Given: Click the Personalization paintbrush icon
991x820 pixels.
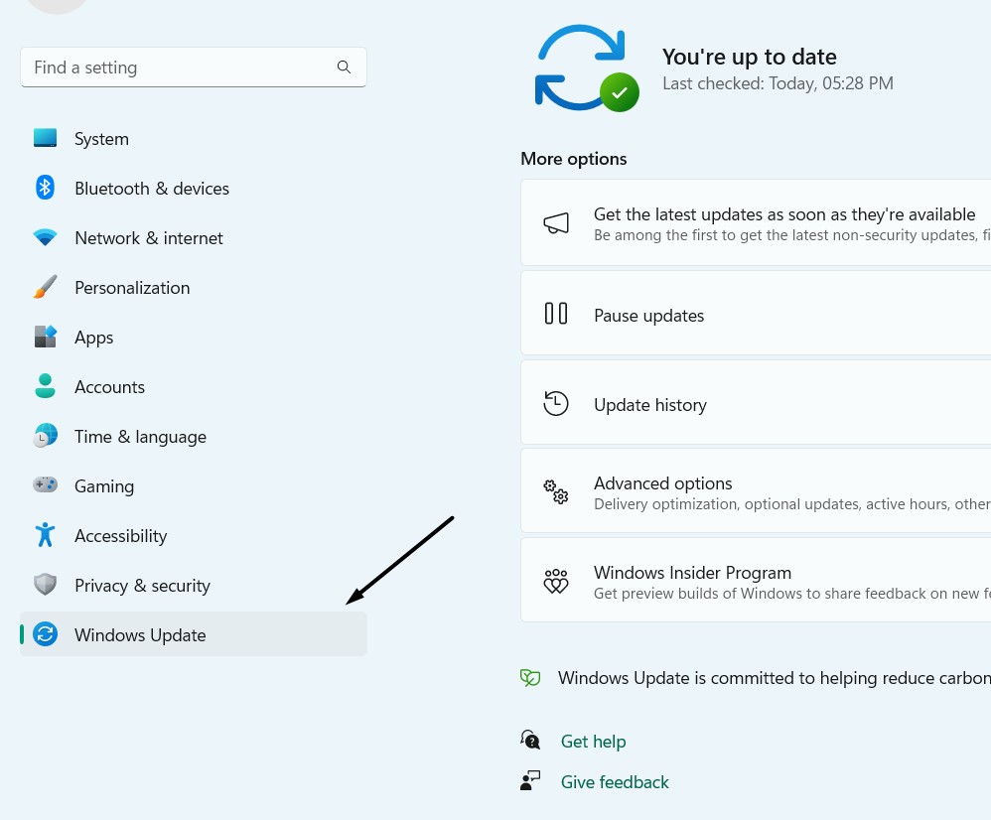Looking at the screenshot, I should pyautogui.click(x=45, y=287).
